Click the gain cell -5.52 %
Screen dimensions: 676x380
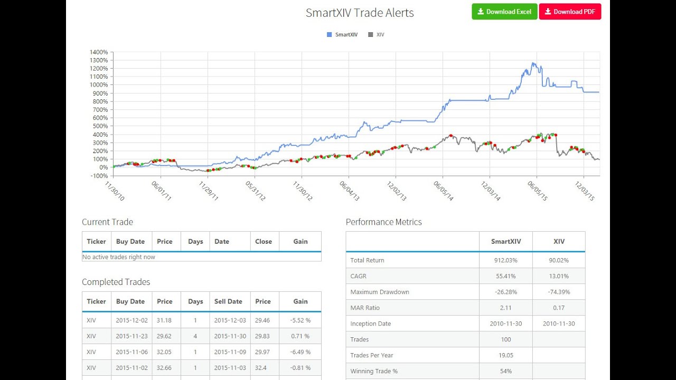pos(301,320)
